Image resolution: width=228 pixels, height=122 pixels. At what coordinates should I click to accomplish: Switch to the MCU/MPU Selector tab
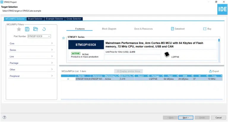(x=15, y=19)
